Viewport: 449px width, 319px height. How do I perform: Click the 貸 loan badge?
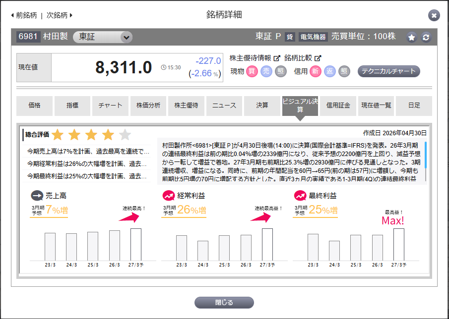coord(290,37)
